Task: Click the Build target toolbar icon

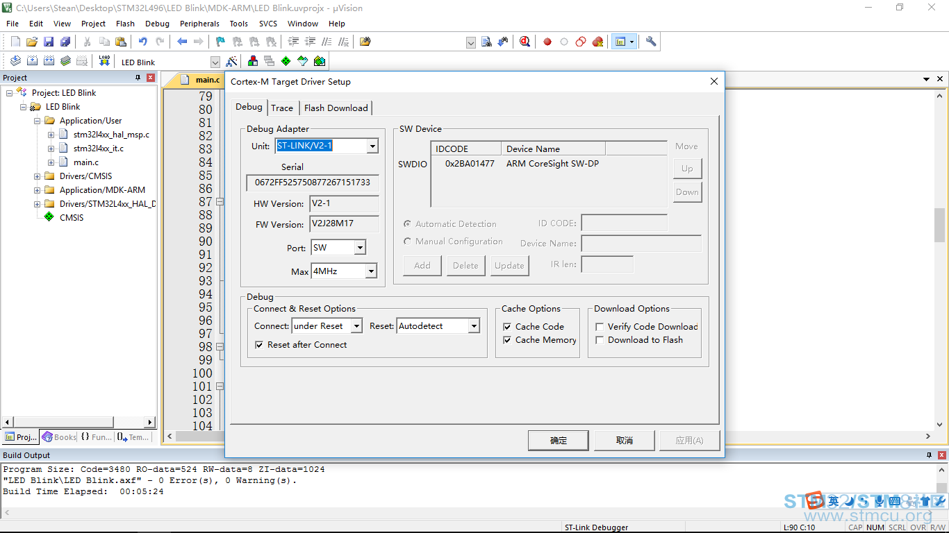Action: 32,61
